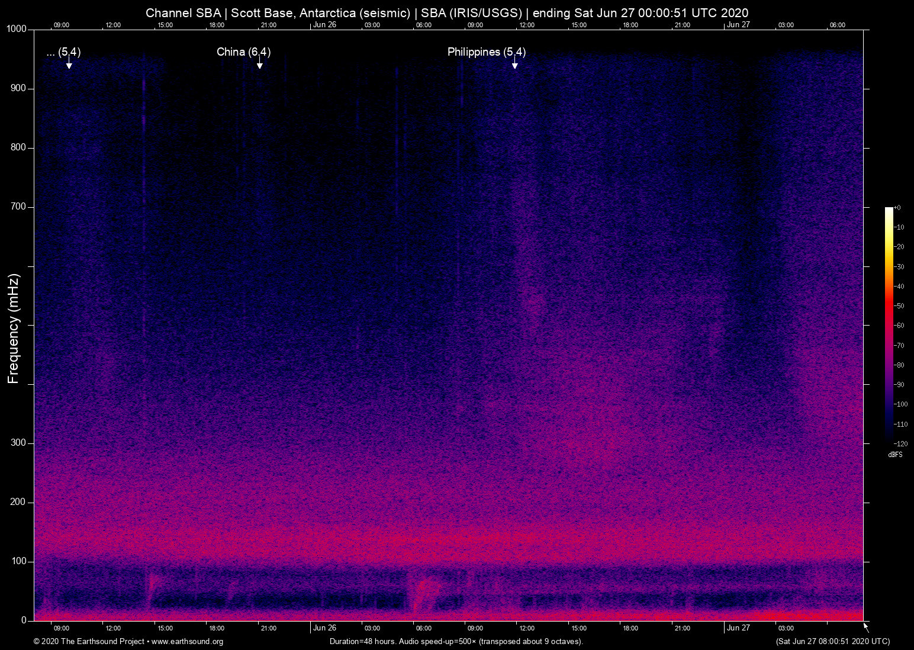The image size is (914, 650).
Task: Click the truncated '... (5.4)' event label
Action: pyautogui.click(x=63, y=52)
